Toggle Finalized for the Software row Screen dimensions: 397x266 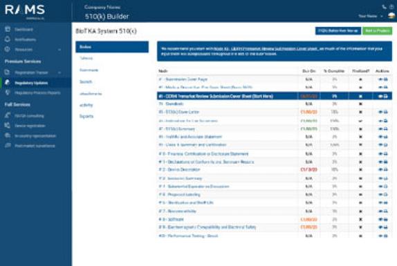pyautogui.click(x=360, y=219)
